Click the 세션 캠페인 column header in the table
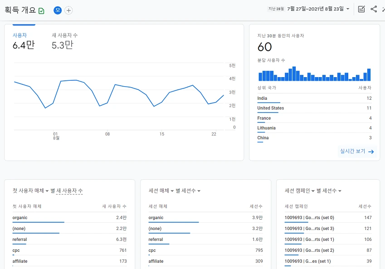This screenshot has width=385, height=269. coord(296,206)
